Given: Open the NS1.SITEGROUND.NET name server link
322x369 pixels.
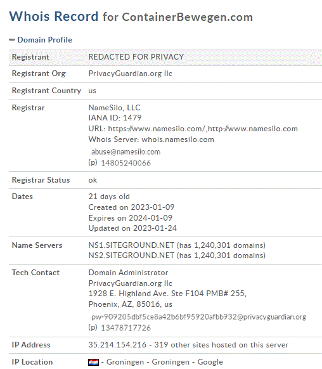Looking at the screenshot, I should tap(131, 245).
